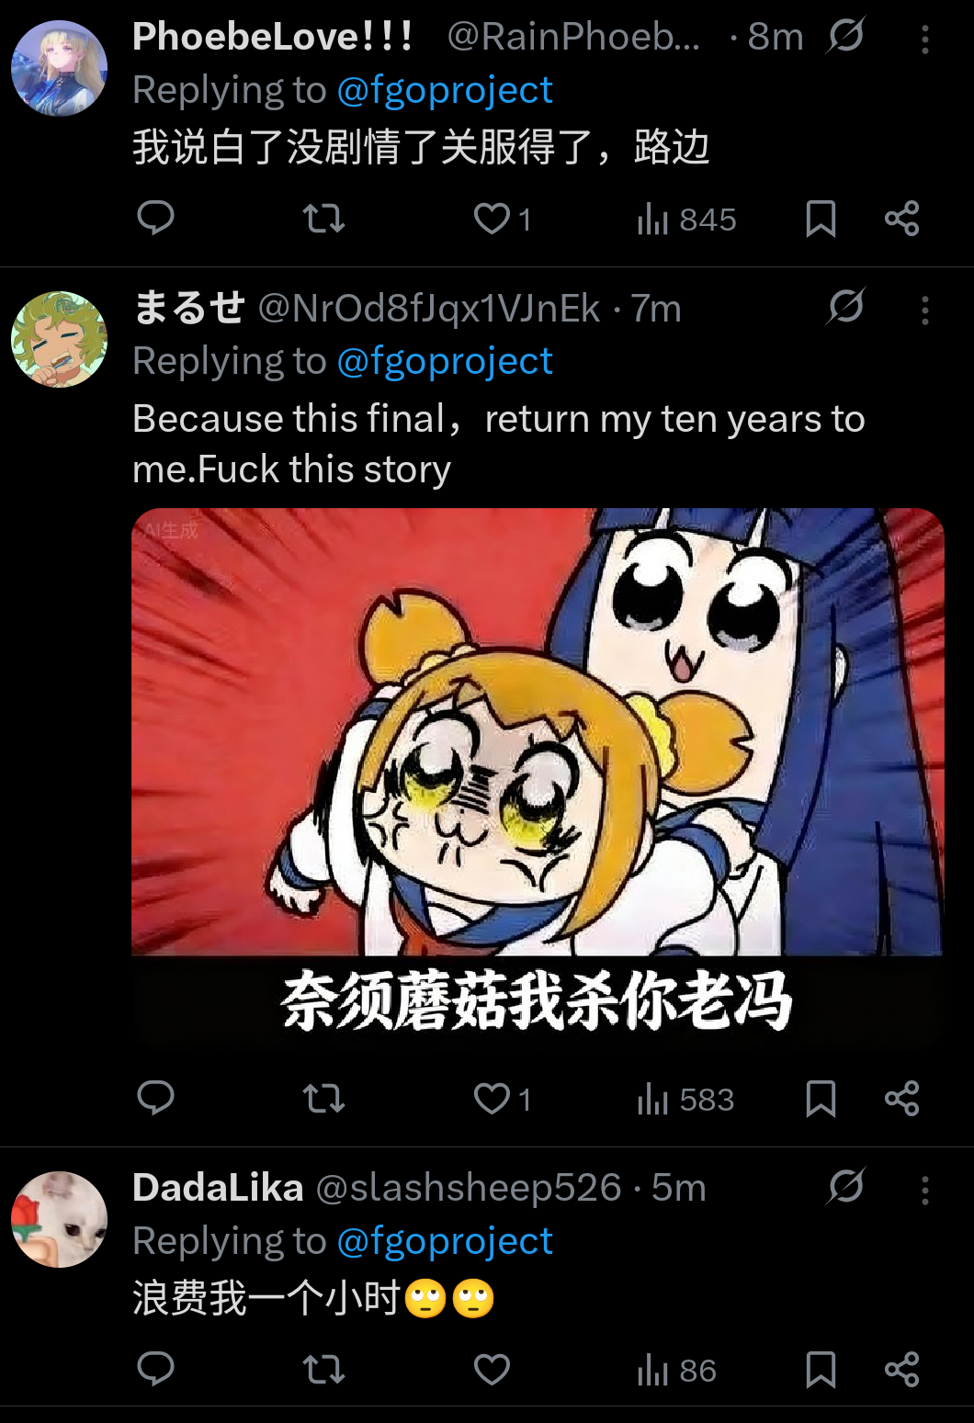
Task: Open more options on PhoebeLove's tweet
Action: click(925, 39)
